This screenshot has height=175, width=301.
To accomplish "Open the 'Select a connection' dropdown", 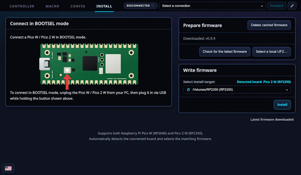I will click(x=212, y=6).
